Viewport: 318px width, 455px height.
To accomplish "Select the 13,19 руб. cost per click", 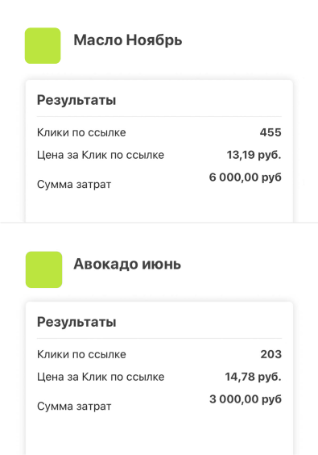I will 254,155.
